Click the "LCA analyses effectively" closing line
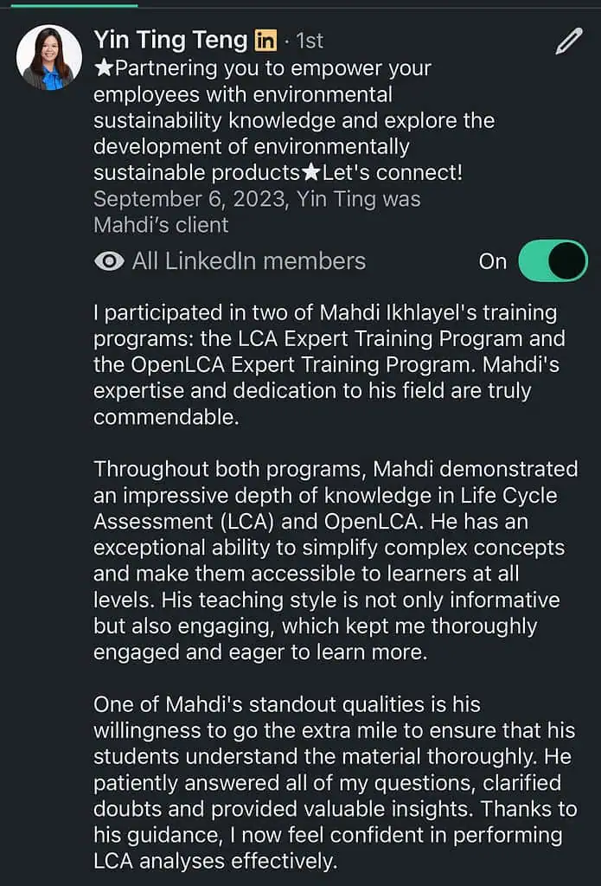 214,861
